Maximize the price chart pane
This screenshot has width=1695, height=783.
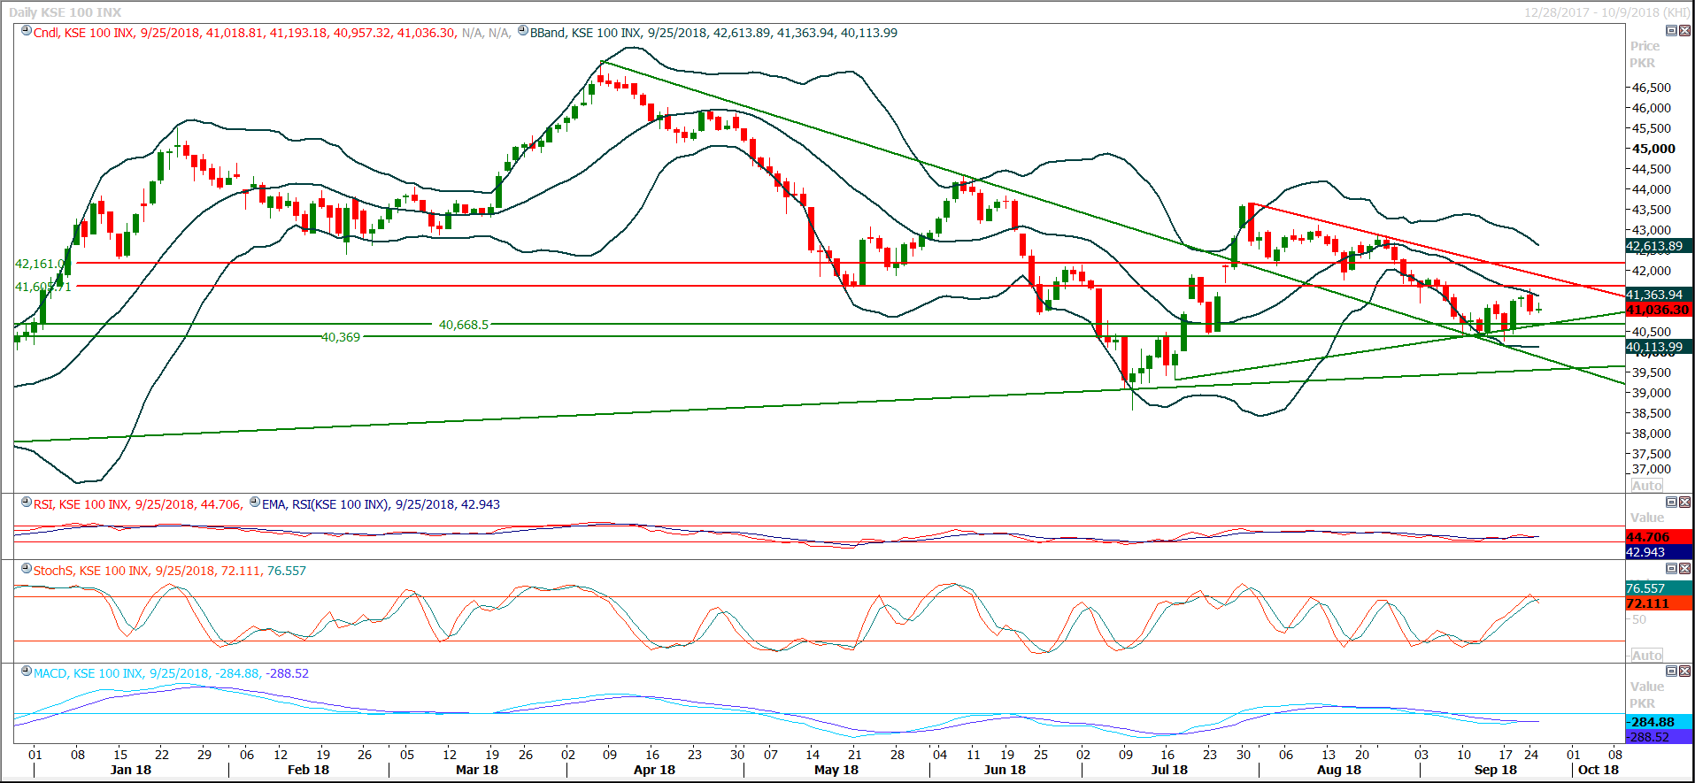tap(1672, 30)
